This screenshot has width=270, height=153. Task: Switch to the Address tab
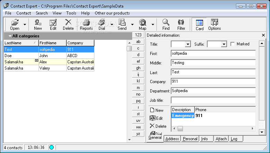coord(172,139)
